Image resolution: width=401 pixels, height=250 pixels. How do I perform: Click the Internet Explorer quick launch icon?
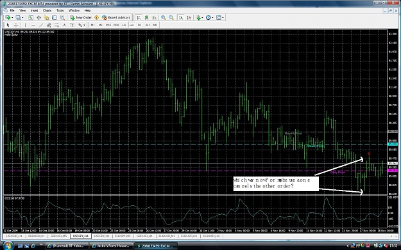coord(33,246)
